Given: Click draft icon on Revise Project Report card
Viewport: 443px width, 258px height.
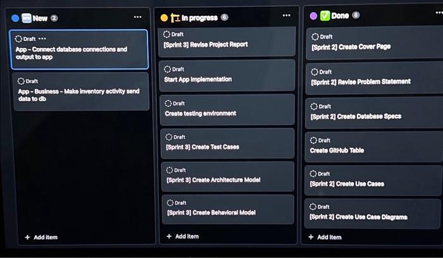Looking at the screenshot, I should 166,34.
